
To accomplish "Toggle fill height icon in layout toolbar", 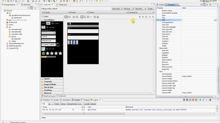I will coord(77,17).
